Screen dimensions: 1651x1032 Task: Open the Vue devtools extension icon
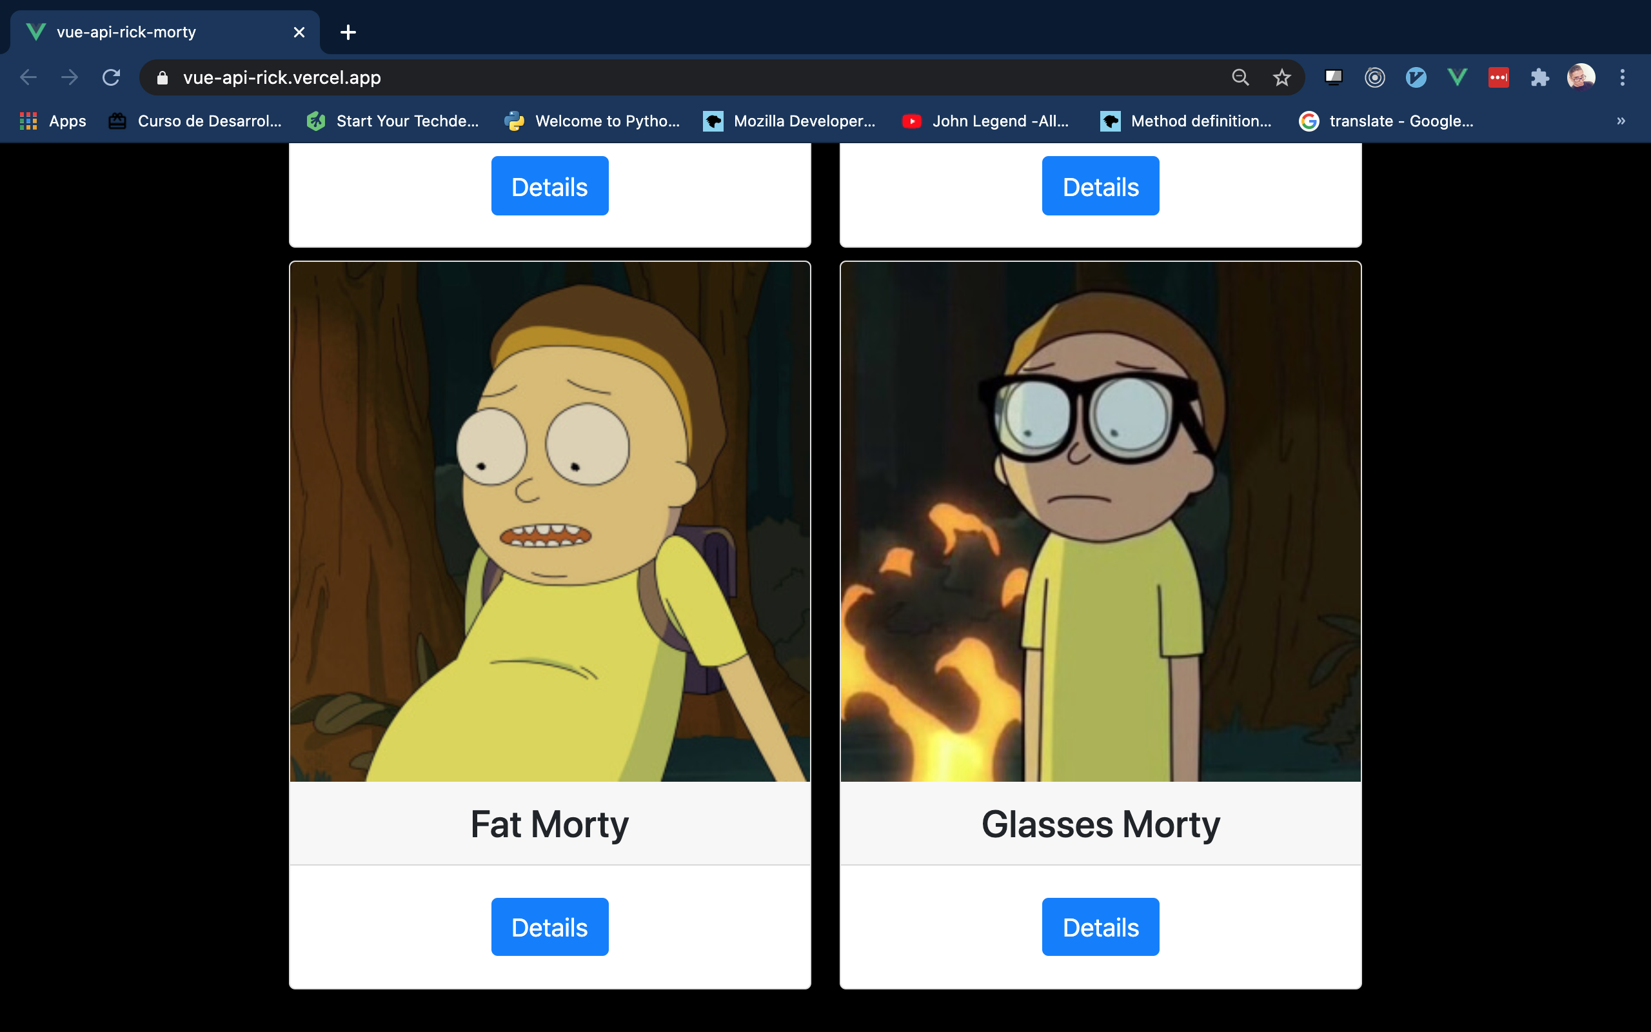[x=1458, y=77]
